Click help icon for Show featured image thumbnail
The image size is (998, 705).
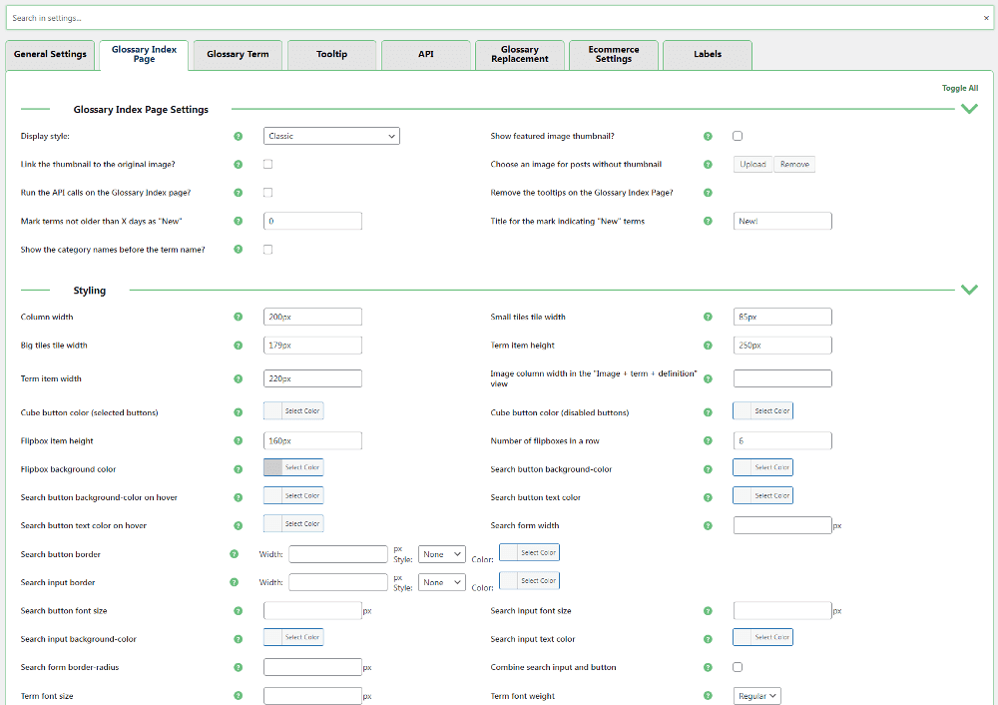708,136
